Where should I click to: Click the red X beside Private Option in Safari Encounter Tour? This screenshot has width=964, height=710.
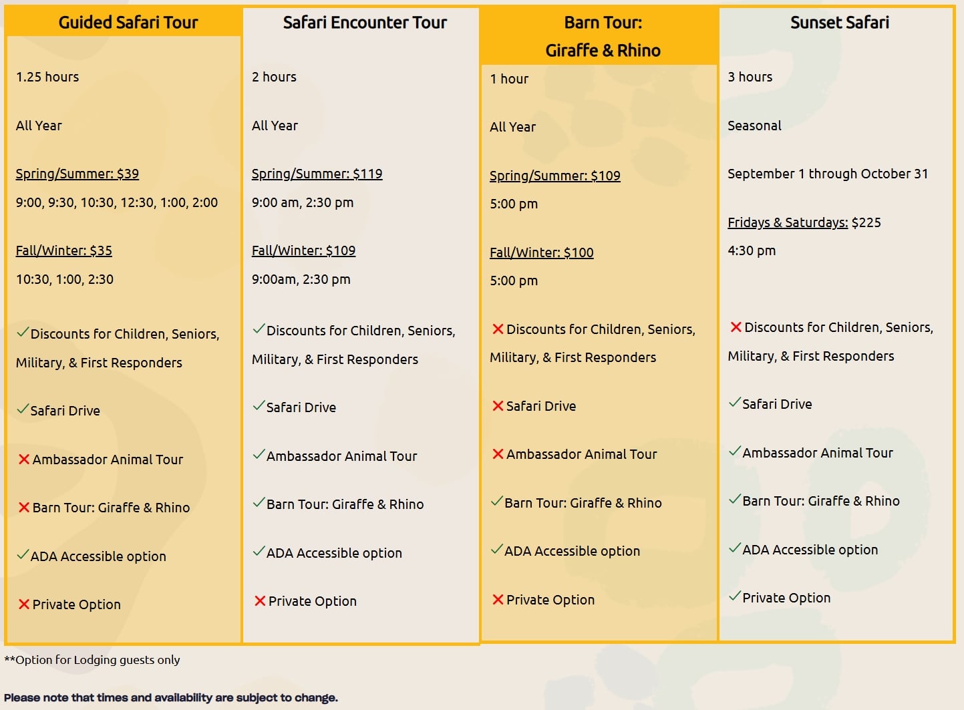260,600
